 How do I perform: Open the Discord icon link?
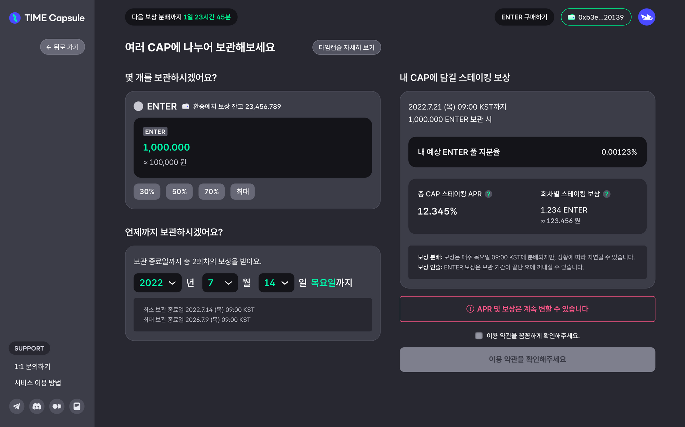click(x=37, y=406)
